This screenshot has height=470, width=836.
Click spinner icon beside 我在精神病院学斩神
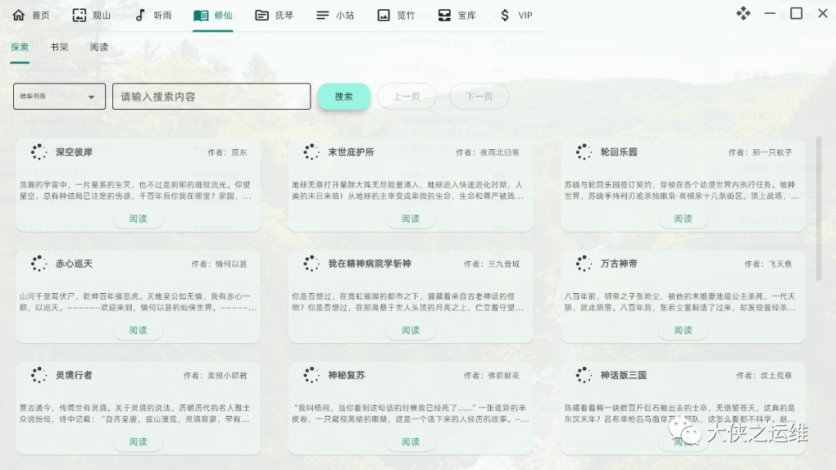(311, 264)
